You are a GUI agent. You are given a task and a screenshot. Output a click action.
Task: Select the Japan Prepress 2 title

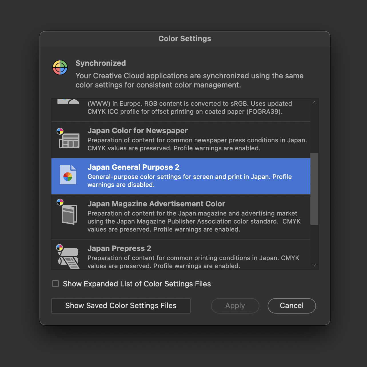[119, 248]
